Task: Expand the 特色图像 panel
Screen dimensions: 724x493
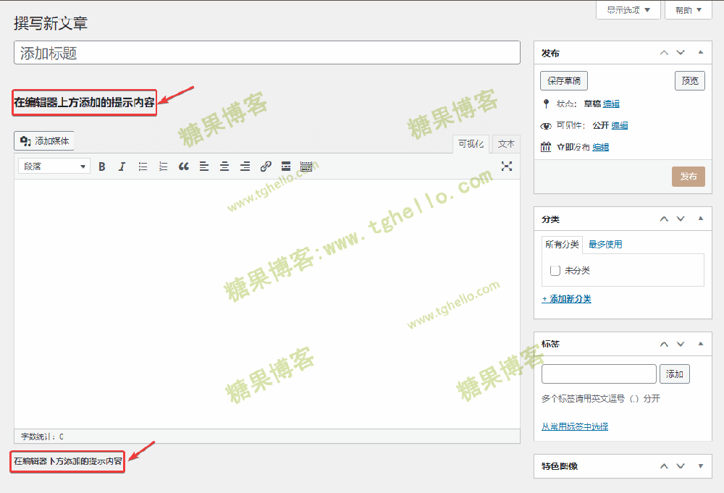Action: tap(701, 466)
